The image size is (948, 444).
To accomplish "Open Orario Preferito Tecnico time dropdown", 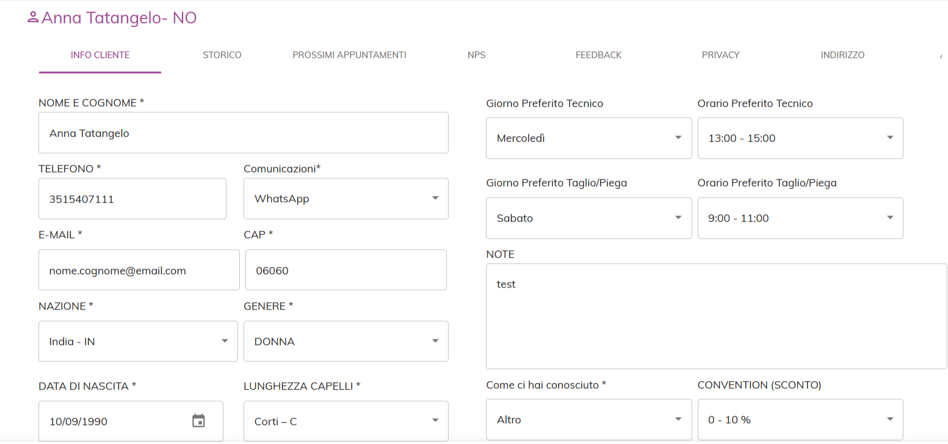I will tap(800, 138).
